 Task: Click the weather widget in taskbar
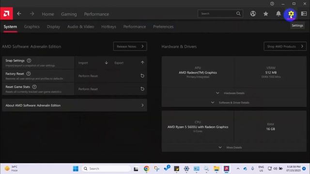click(x=11, y=169)
